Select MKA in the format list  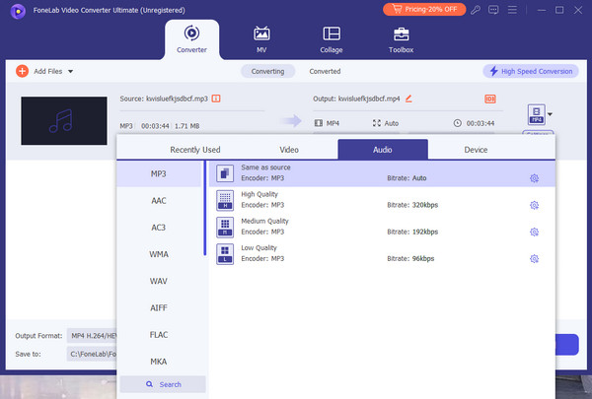[159, 362]
